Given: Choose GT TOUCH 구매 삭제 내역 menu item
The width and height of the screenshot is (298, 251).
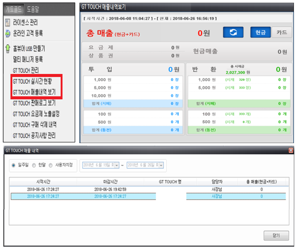Looking at the screenshot, I should [35, 125].
